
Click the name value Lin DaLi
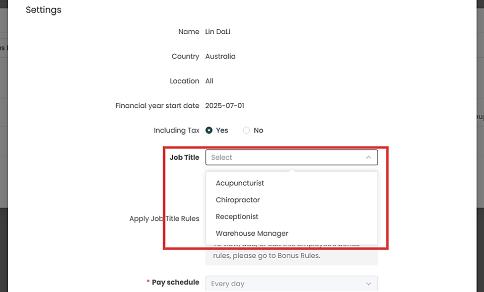(218, 32)
